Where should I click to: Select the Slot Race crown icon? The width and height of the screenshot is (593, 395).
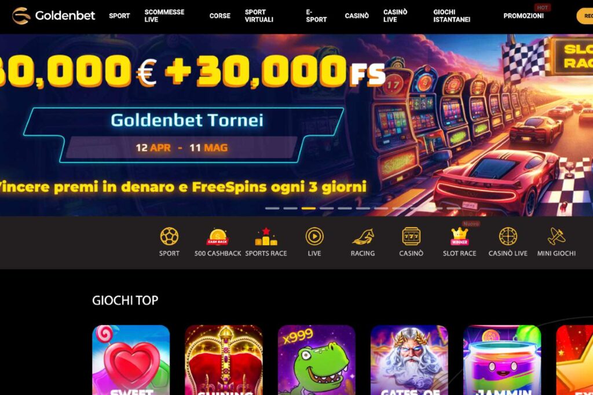click(459, 237)
